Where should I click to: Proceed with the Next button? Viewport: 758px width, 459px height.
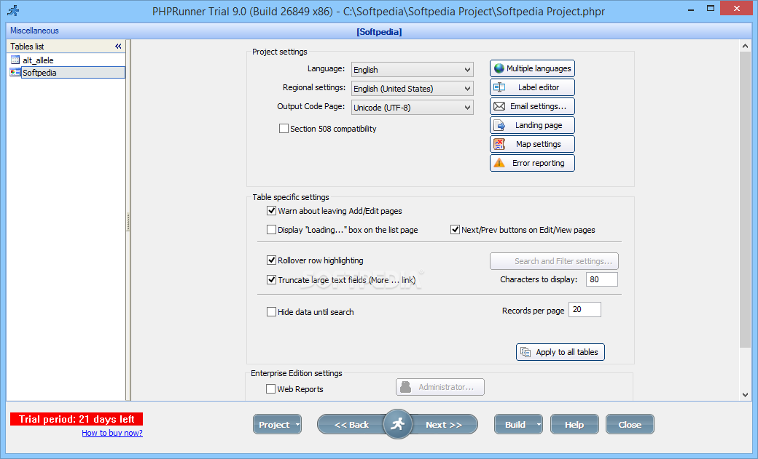(x=444, y=425)
